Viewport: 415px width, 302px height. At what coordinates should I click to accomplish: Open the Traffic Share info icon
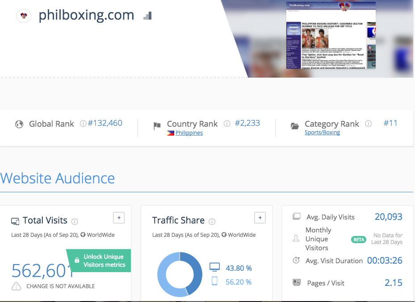[212, 221]
